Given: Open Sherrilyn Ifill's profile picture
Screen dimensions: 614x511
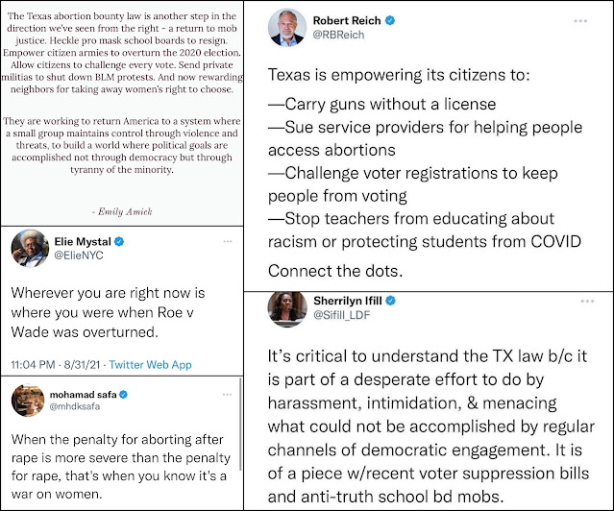Looking at the screenshot, I should click(x=287, y=309).
